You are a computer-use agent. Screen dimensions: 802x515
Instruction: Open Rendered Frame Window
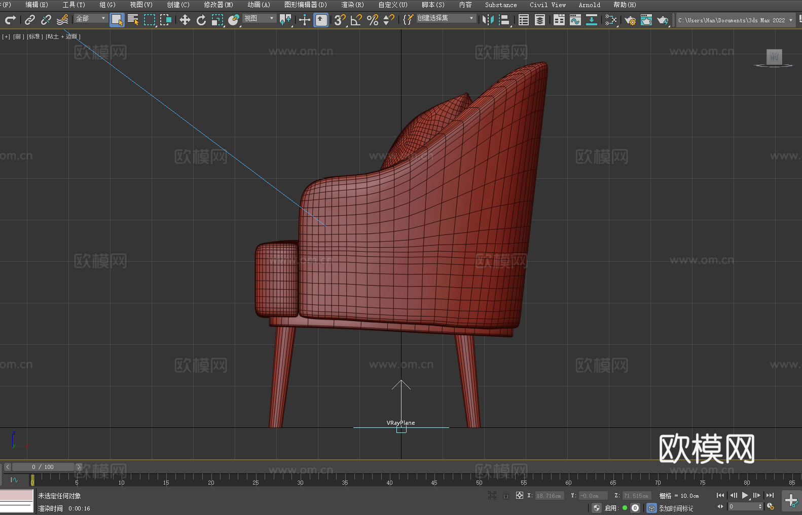(646, 20)
